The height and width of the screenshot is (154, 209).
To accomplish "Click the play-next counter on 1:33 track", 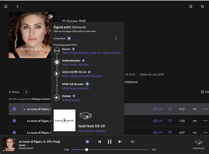I will coord(195,121).
